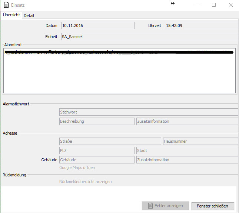
Task: Click inside the Alarmtext text area
Action: 119,74
